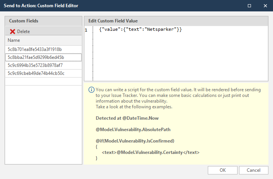273x179 pixels.
Task: Click the empty row below the last field
Action: (43, 81)
